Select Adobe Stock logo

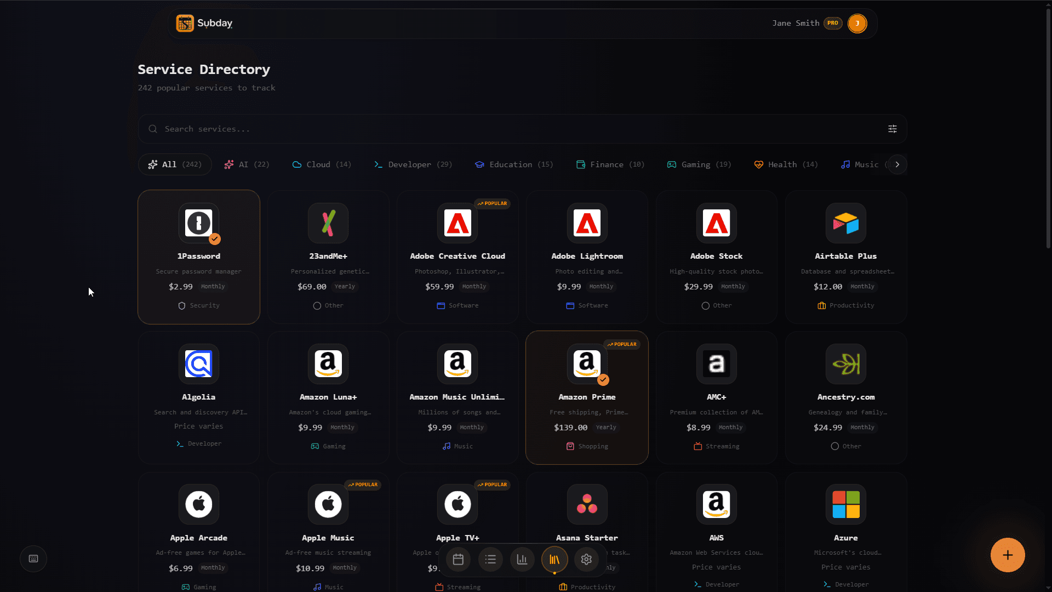click(x=716, y=223)
